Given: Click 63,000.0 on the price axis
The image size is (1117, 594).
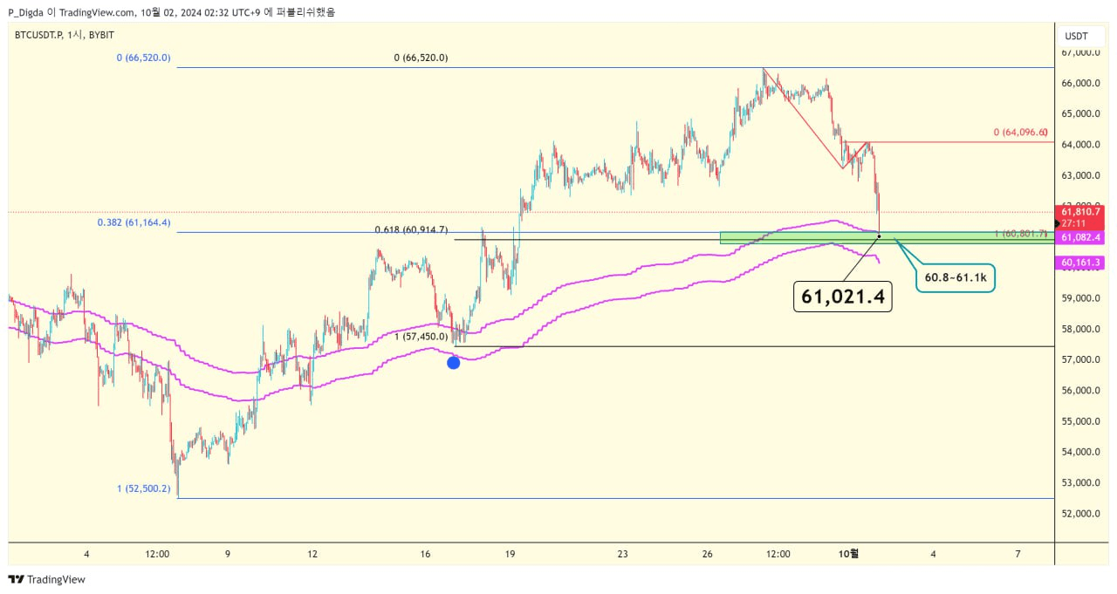Looking at the screenshot, I should (1080, 175).
